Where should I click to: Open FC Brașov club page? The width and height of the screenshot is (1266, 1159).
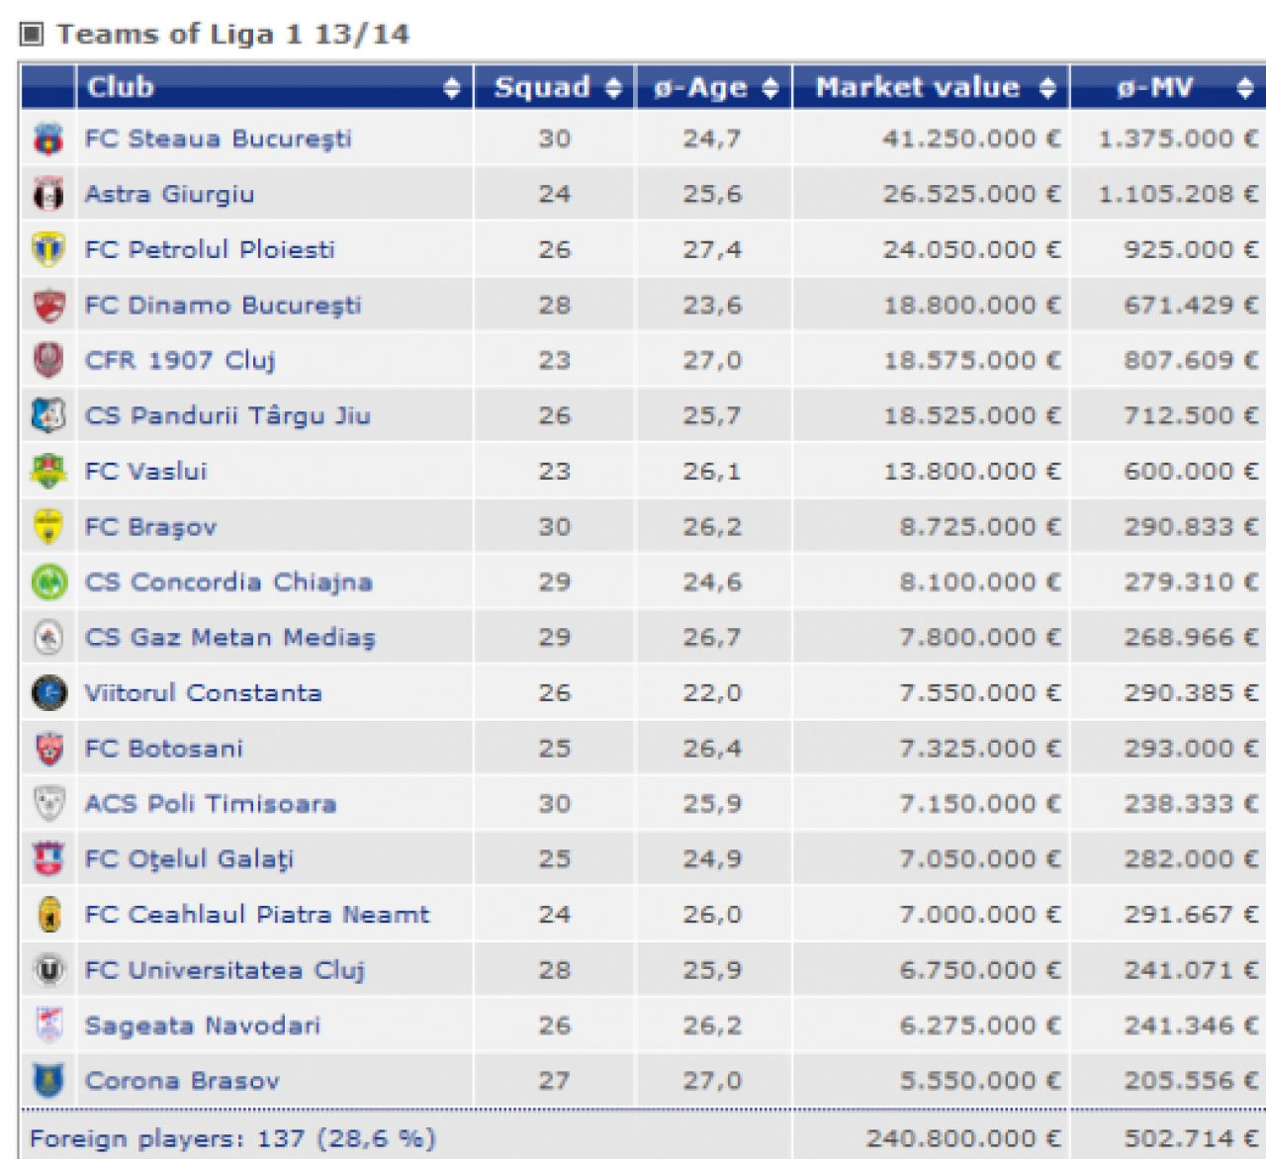tap(151, 526)
